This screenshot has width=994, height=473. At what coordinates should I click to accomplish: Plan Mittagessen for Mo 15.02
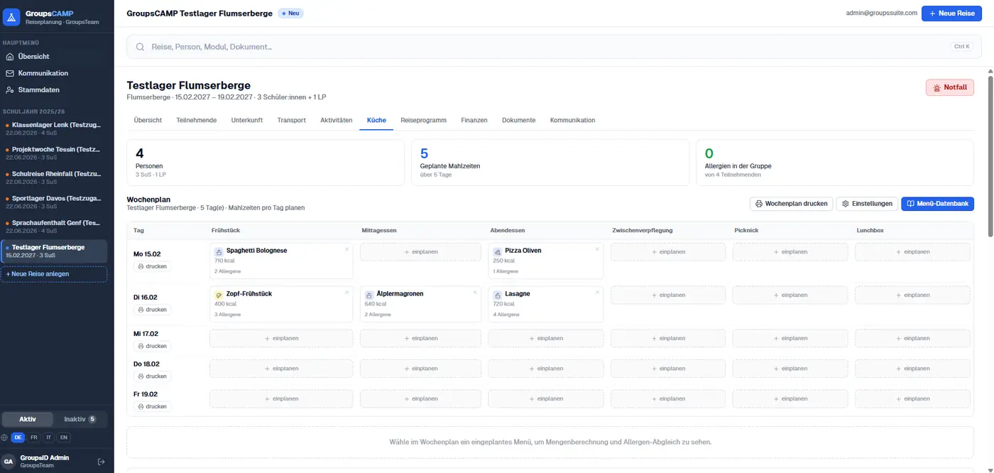421,252
